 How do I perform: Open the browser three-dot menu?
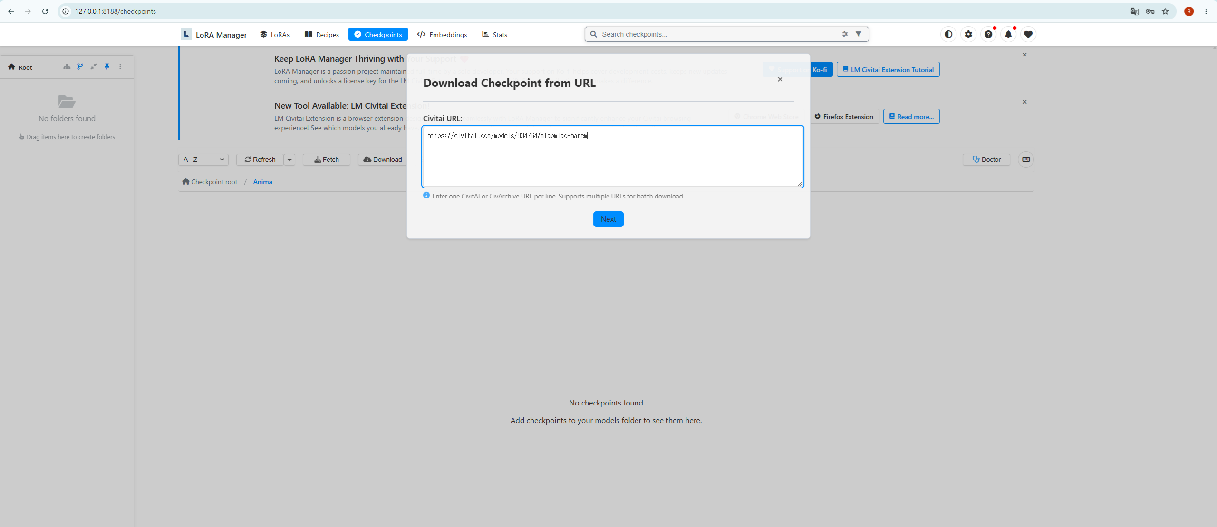(1206, 11)
